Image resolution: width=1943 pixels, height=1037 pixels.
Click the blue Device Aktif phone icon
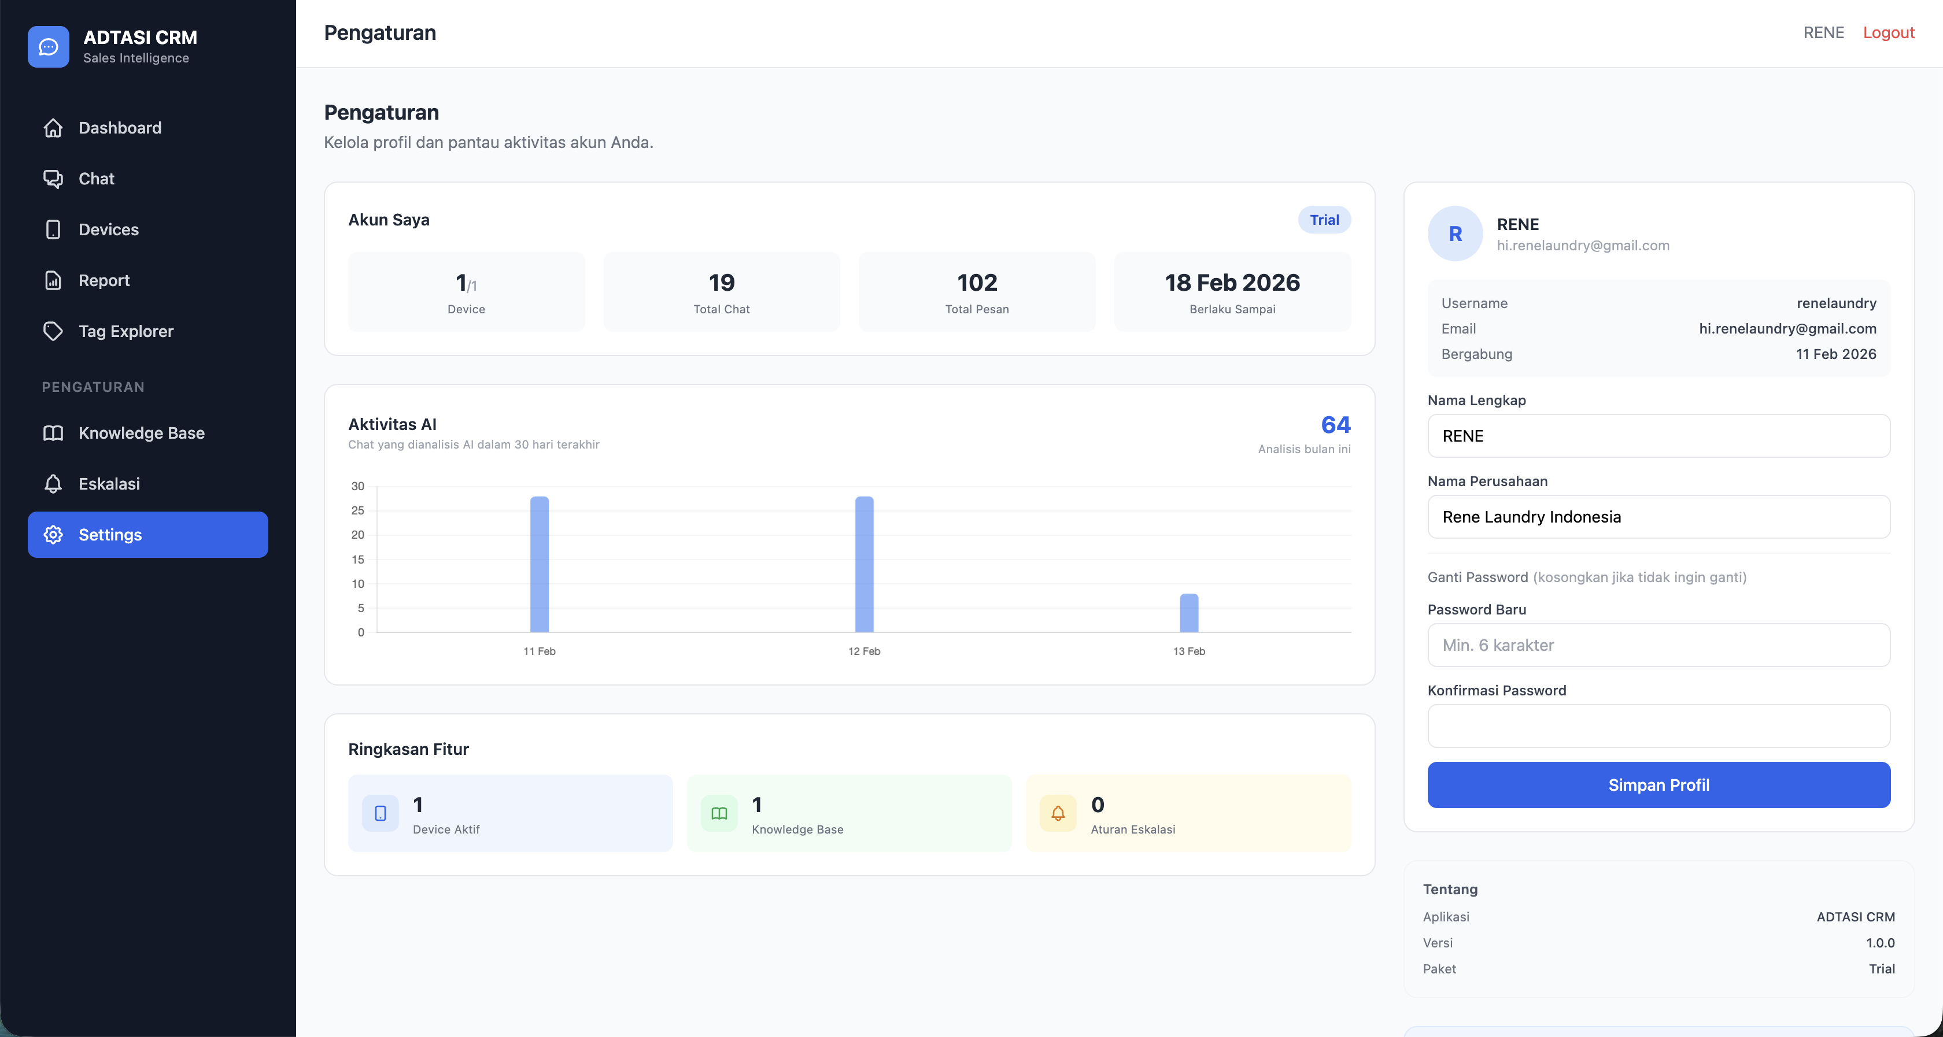tap(380, 813)
